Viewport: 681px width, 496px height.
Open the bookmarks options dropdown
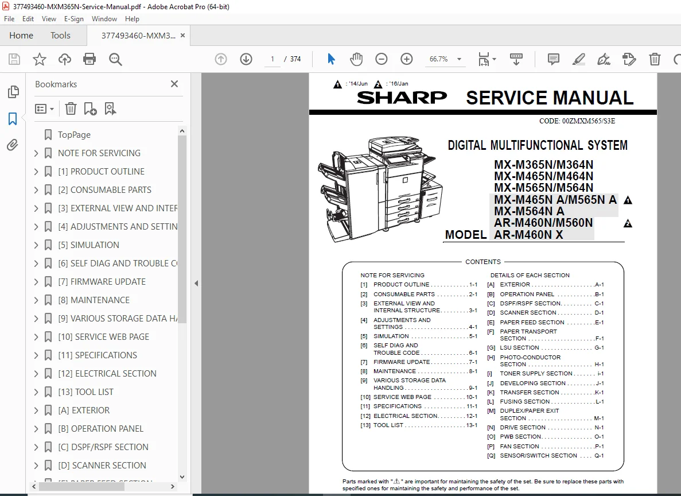click(x=44, y=108)
